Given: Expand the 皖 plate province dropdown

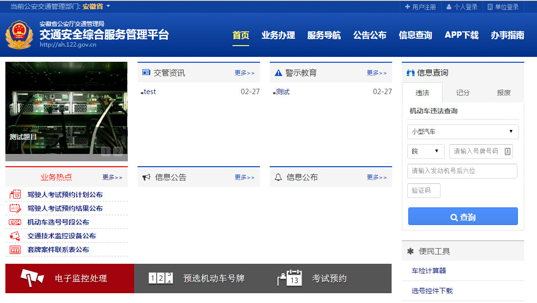Looking at the screenshot, I should pyautogui.click(x=425, y=151).
